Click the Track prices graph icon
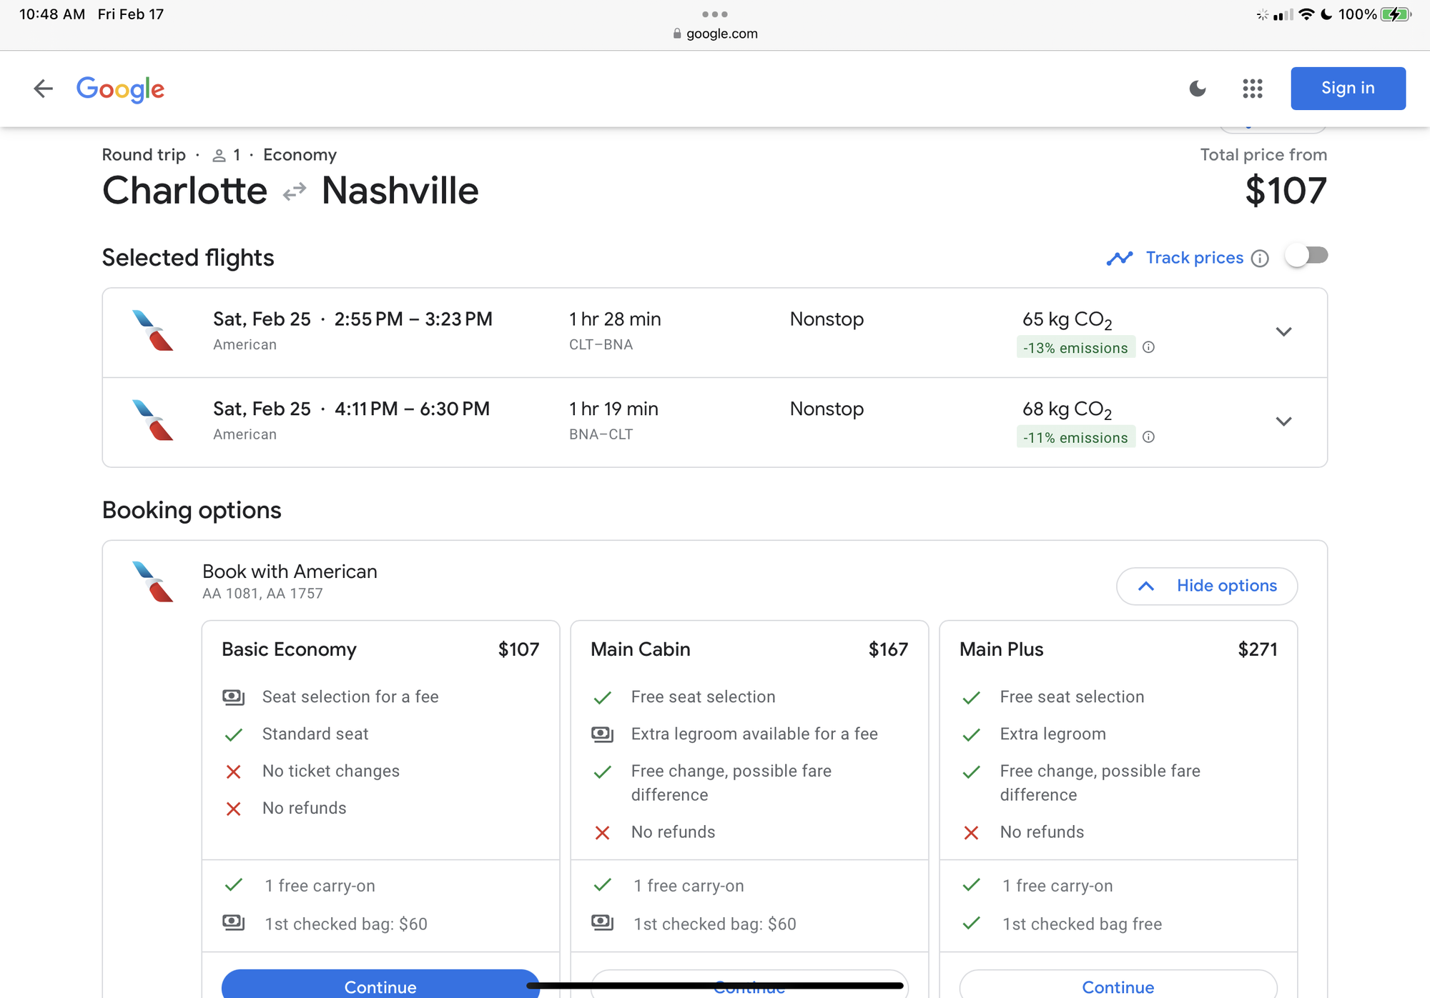Image resolution: width=1430 pixels, height=998 pixels. (x=1120, y=258)
